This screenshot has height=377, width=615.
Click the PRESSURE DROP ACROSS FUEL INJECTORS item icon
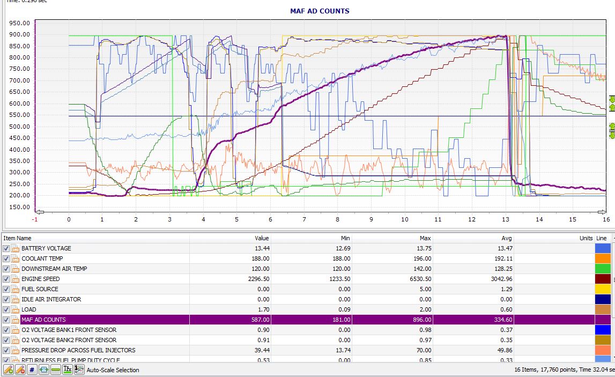tap(16, 350)
